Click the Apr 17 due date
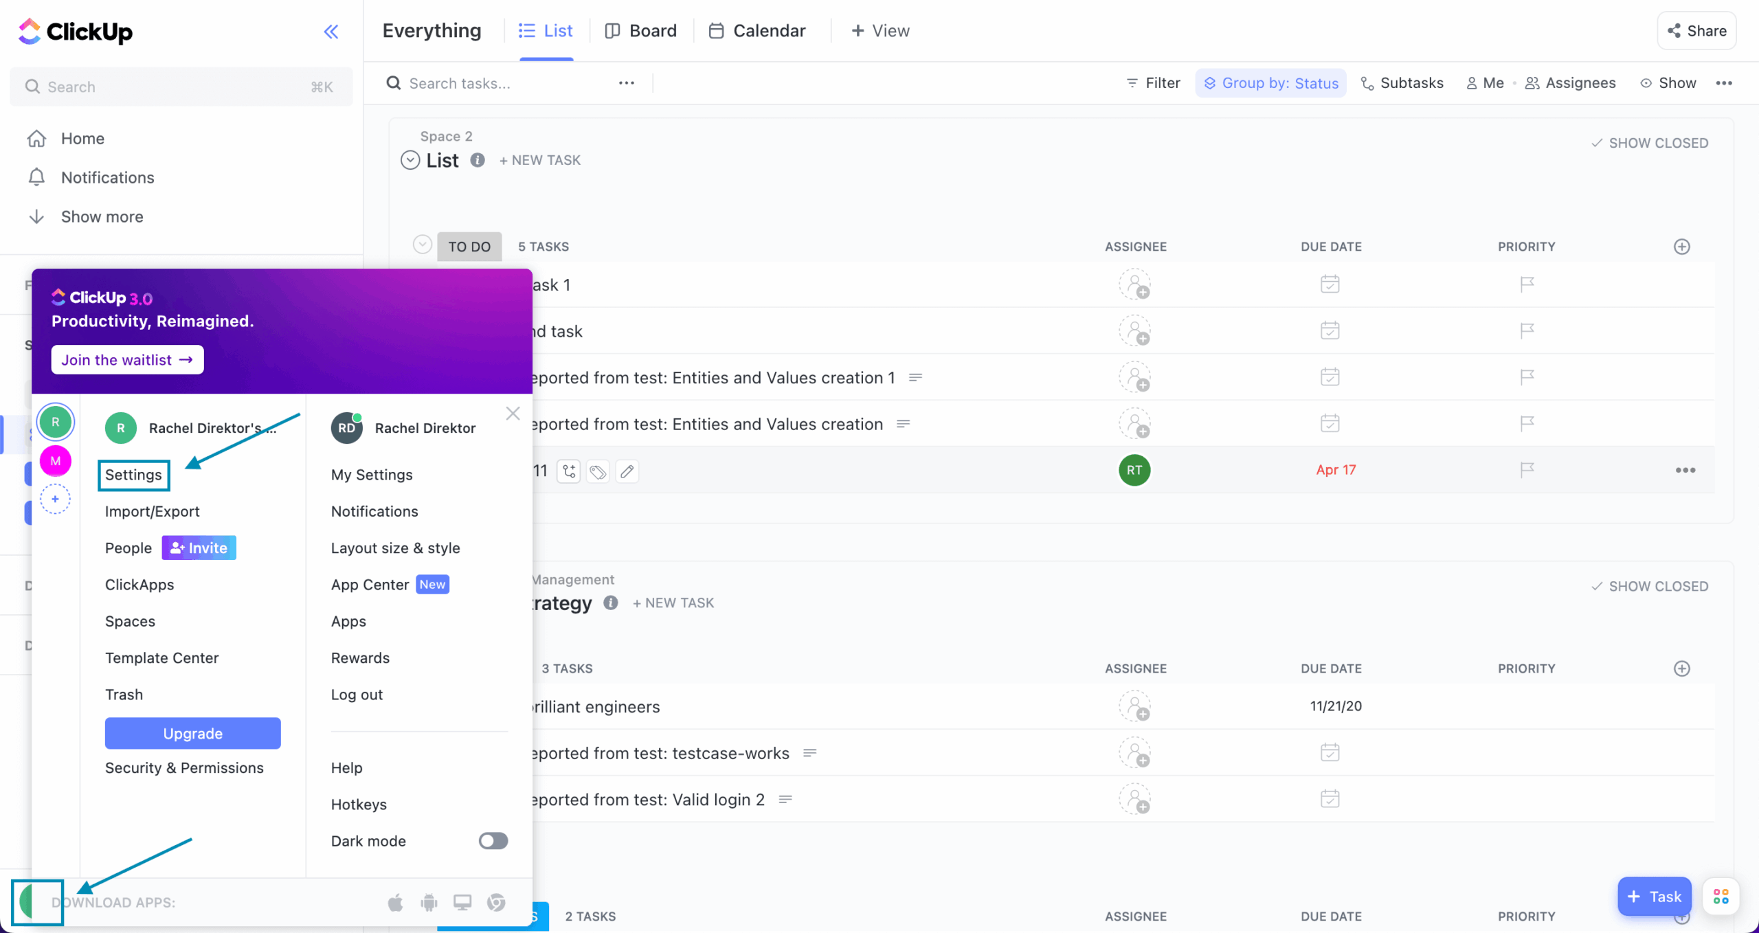Screen dimensions: 1759x933 pos(1336,470)
